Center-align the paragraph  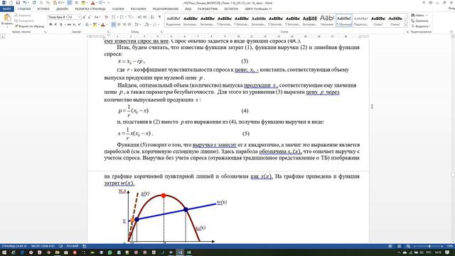coord(119,25)
